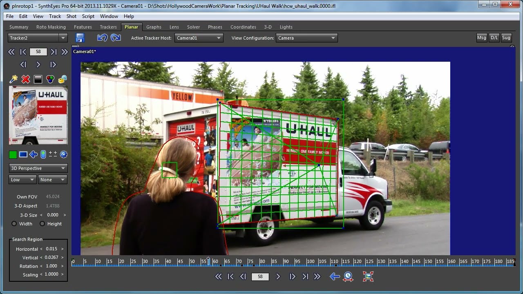Click the padlock icon in left panel
523x294 pixels.
click(x=63, y=79)
